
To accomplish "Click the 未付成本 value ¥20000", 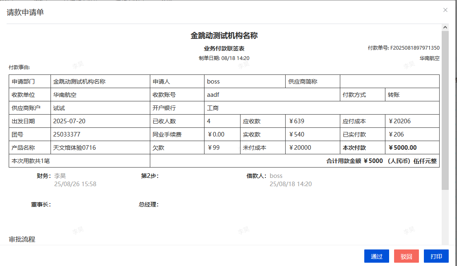I will click(x=300, y=148).
